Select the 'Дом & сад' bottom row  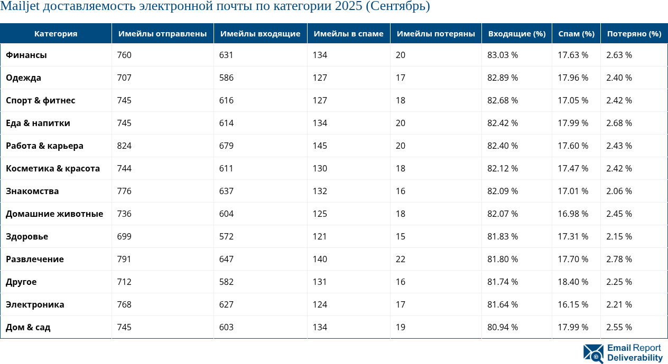27,327
